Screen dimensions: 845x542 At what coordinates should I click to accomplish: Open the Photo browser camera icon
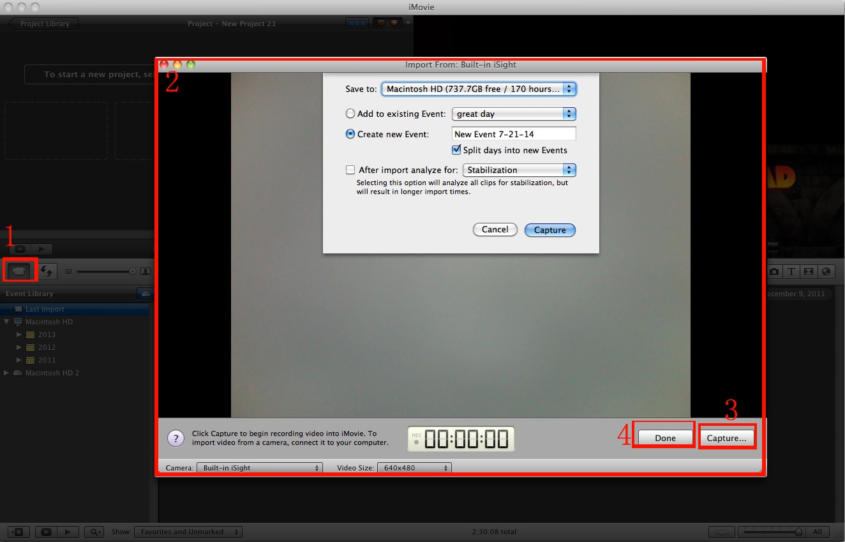coord(774,271)
